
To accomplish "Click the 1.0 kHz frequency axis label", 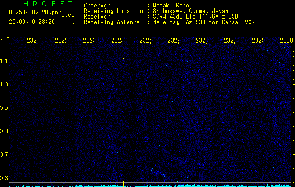I will coord(5,85).
